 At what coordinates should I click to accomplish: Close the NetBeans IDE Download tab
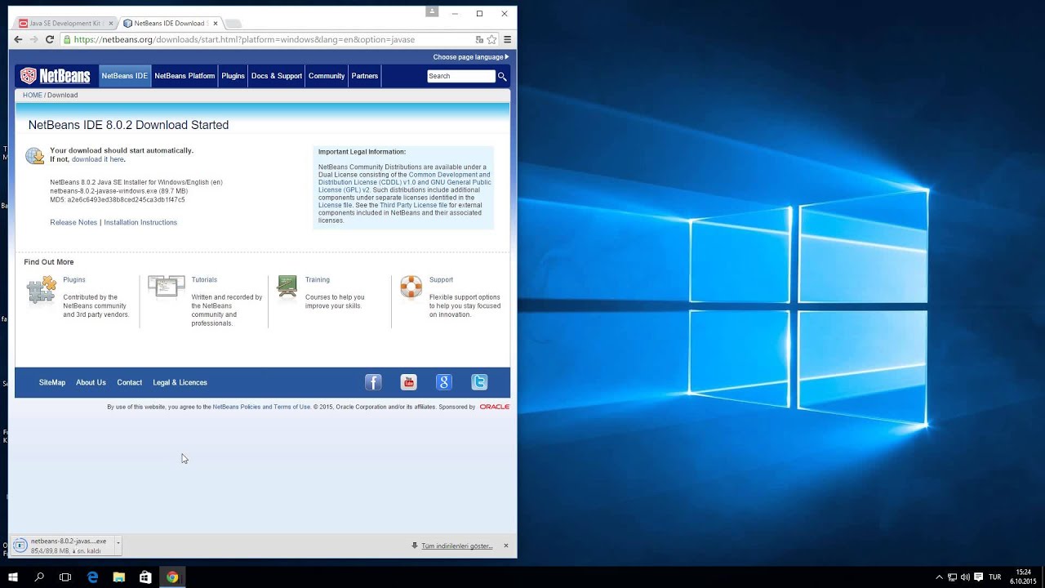tap(216, 23)
